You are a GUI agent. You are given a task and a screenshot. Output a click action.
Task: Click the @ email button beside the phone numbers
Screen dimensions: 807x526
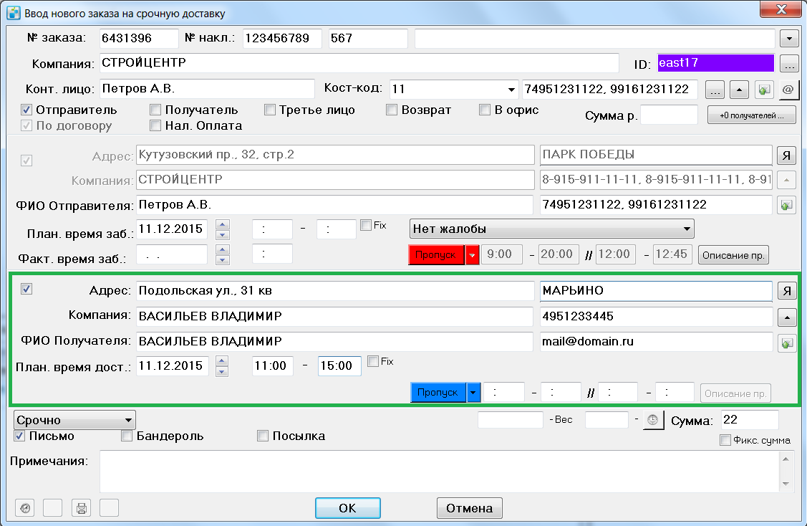(788, 90)
